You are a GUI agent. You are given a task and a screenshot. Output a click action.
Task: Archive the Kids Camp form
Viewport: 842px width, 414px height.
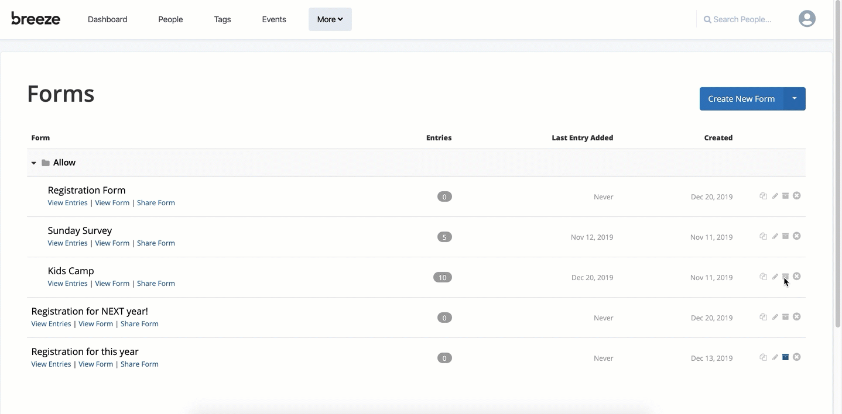785,276
